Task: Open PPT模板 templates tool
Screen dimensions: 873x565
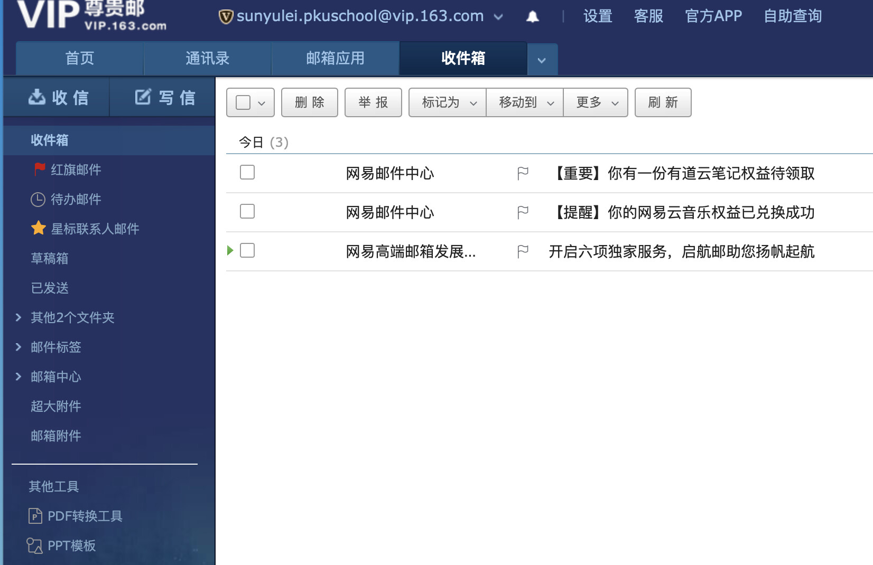Action: click(x=71, y=545)
